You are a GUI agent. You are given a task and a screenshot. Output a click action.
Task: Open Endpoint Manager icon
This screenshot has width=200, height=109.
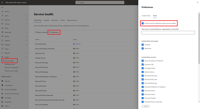2,89
